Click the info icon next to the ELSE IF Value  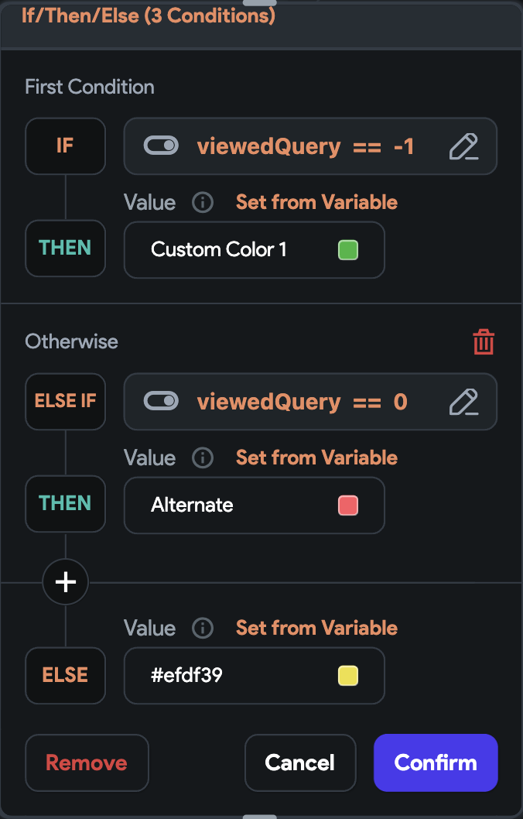pos(202,457)
